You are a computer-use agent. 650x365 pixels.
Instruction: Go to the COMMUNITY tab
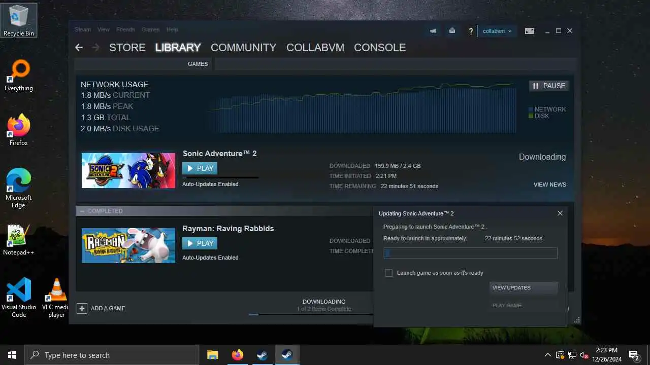pyautogui.click(x=244, y=47)
